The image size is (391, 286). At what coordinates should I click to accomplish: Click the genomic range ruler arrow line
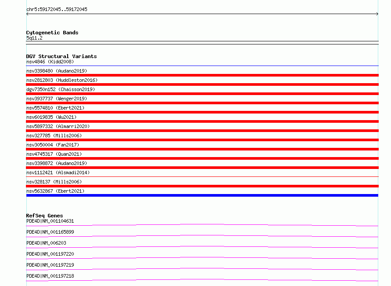(202, 14)
